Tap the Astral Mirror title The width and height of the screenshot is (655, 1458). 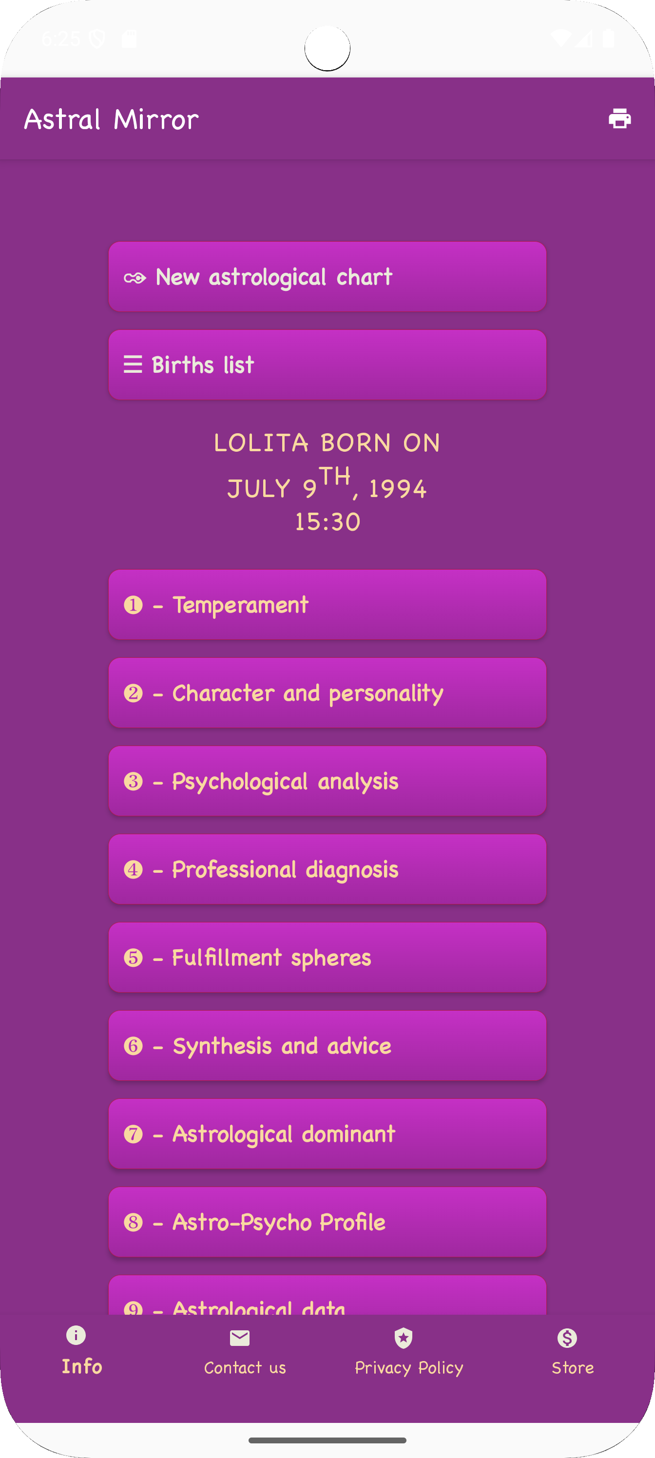point(112,119)
